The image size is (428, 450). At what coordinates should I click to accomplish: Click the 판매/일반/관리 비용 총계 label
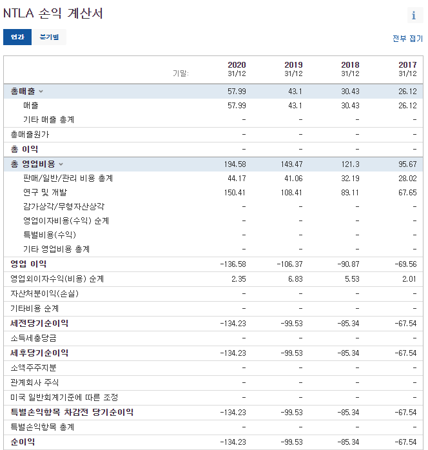68,179
